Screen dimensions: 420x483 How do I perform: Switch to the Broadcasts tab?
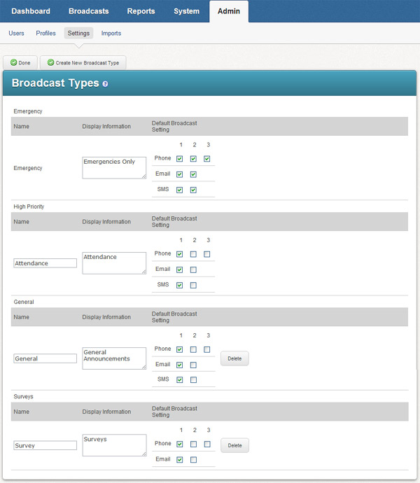tap(88, 11)
